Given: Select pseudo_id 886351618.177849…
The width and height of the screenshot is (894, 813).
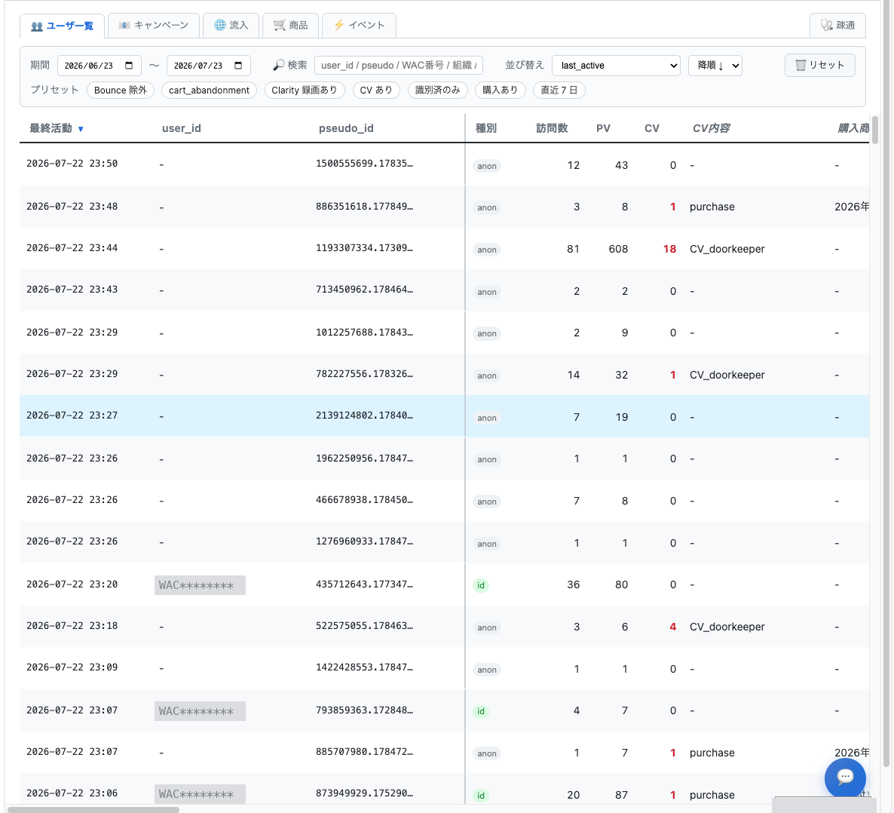Looking at the screenshot, I should pos(364,206).
